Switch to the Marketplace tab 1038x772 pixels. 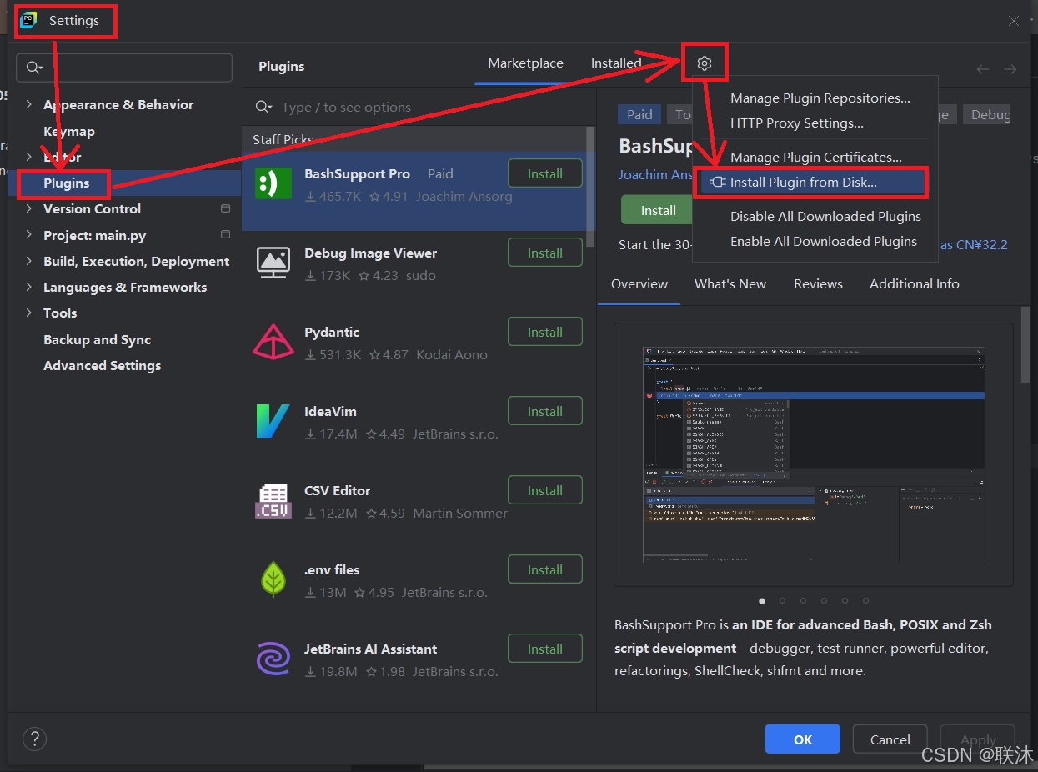pos(525,63)
